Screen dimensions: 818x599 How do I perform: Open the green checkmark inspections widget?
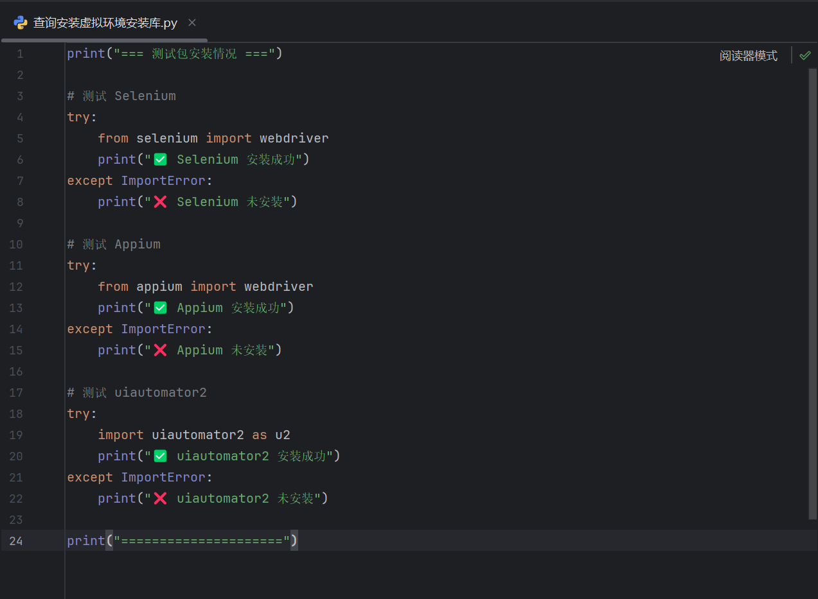[805, 56]
